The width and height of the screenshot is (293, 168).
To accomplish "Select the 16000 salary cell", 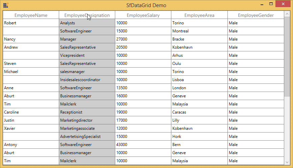I will [x=143, y=96].
